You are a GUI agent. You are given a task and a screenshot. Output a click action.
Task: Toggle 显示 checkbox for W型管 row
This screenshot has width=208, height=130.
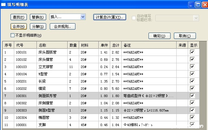(192, 74)
